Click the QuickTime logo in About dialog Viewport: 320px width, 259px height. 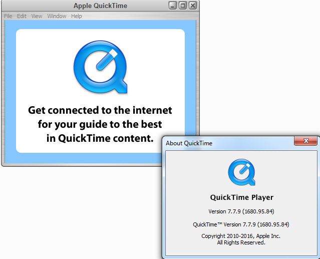coord(242,172)
